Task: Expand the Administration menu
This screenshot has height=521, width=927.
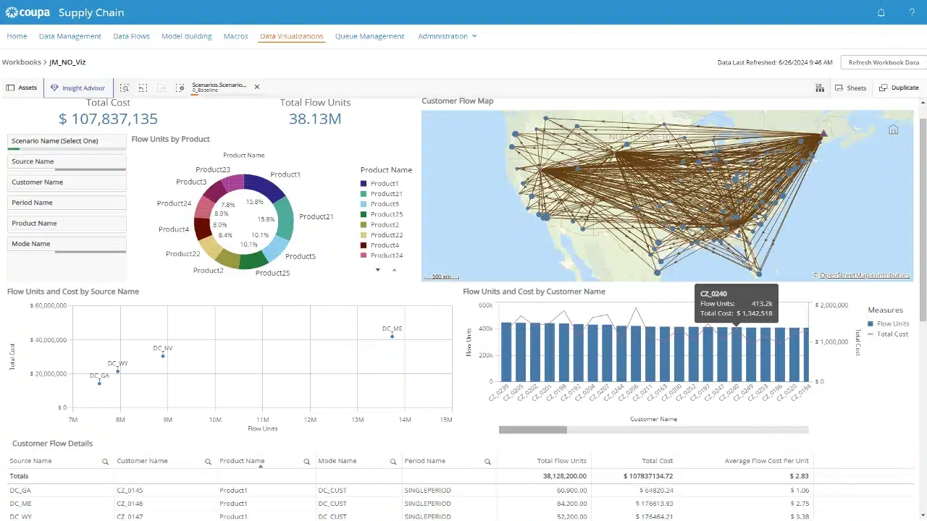Action: click(x=447, y=35)
